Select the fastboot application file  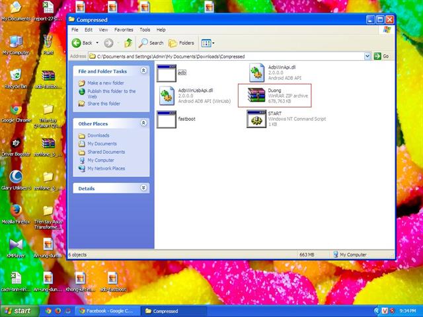pyautogui.click(x=176, y=119)
